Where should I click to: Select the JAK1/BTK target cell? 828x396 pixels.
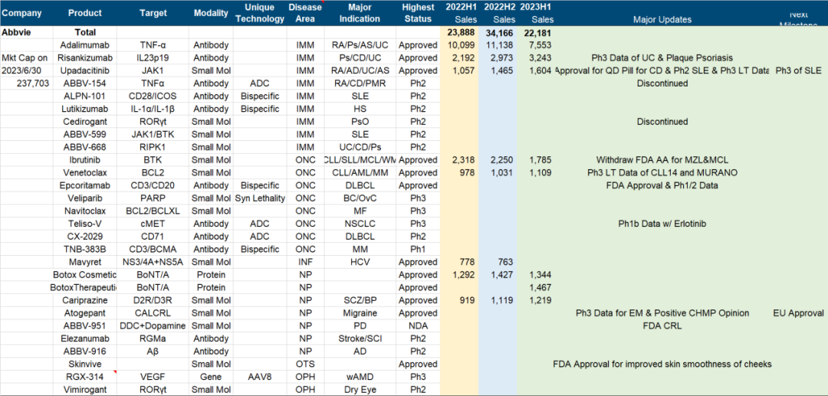coord(153,134)
